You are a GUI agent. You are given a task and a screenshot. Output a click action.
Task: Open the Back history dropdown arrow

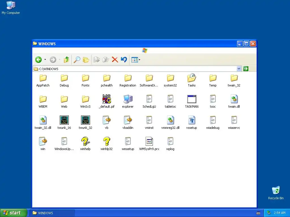[45, 60]
